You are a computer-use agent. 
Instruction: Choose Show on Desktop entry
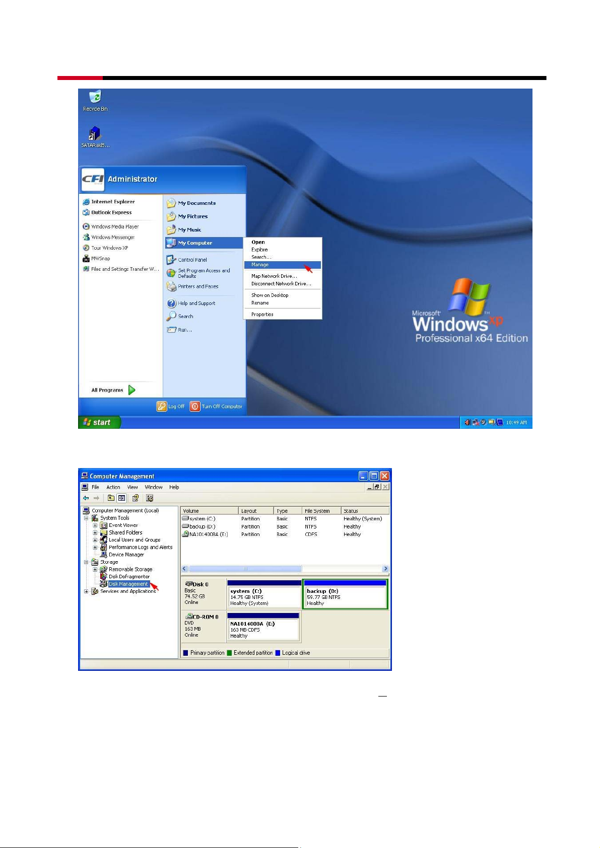pos(283,295)
